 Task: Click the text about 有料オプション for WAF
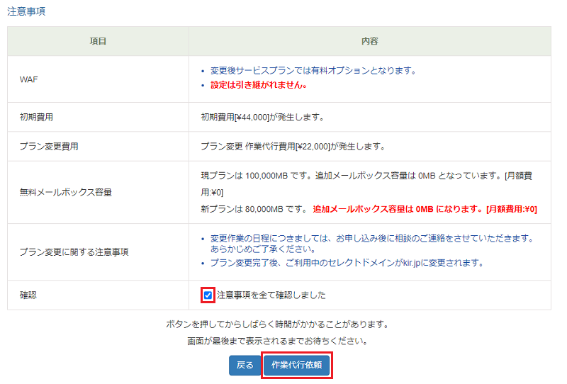[x=313, y=71]
